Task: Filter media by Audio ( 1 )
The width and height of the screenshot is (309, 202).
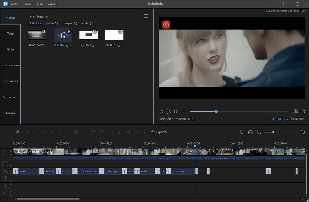Action: (88, 23)
